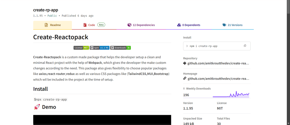
Task: Open the 12 Dependencies tab
Action: tap(141, 25)
